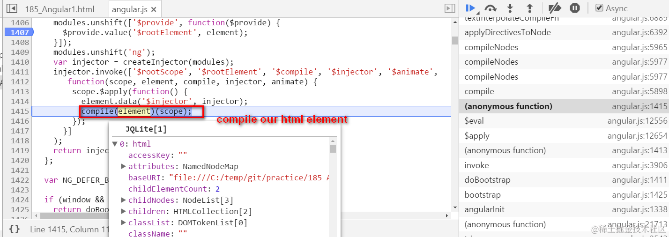Click the className property row
The height and width of the screenshot is (237, 669).
coord(158,233)
